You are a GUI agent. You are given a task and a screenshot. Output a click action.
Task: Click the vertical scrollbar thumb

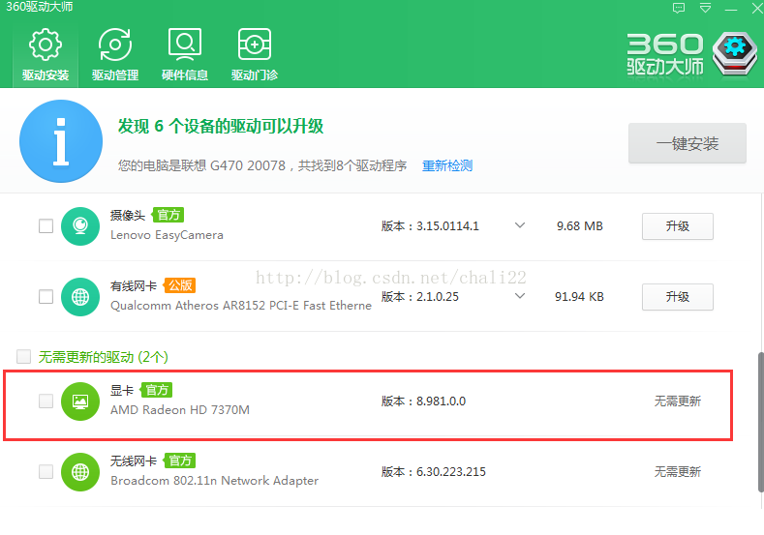[760, 423]
